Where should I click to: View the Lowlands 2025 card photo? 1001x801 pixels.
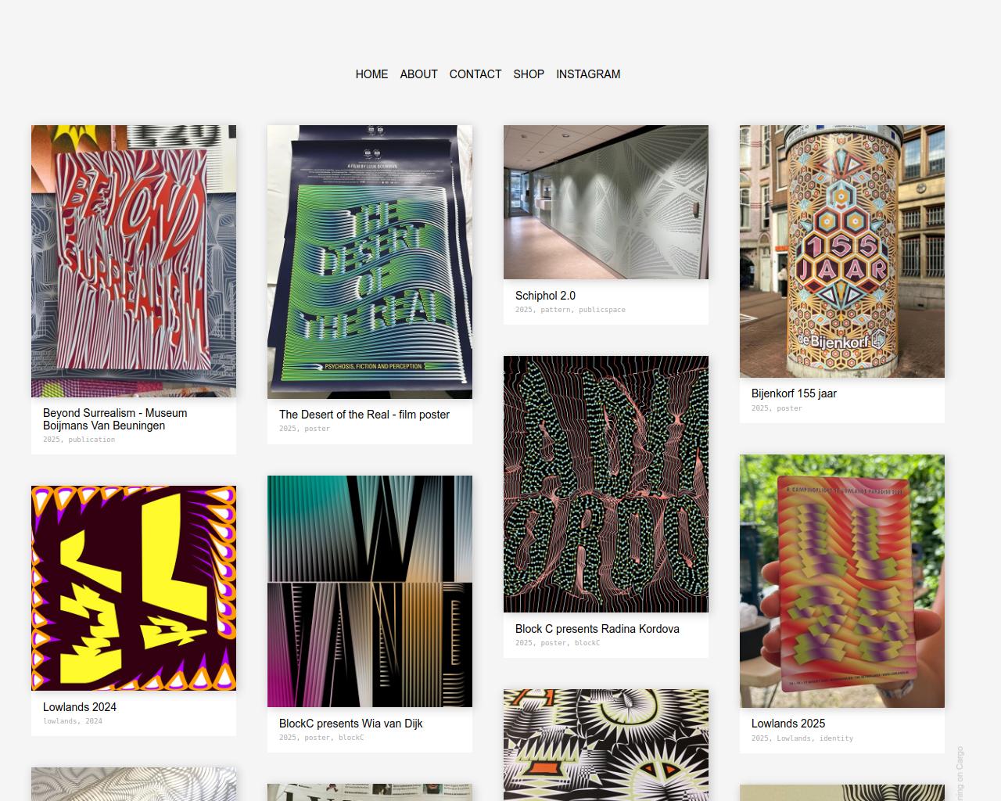point(842,581)
